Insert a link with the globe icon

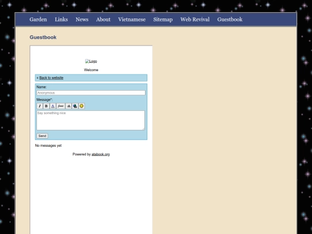(x=75, y=106)
